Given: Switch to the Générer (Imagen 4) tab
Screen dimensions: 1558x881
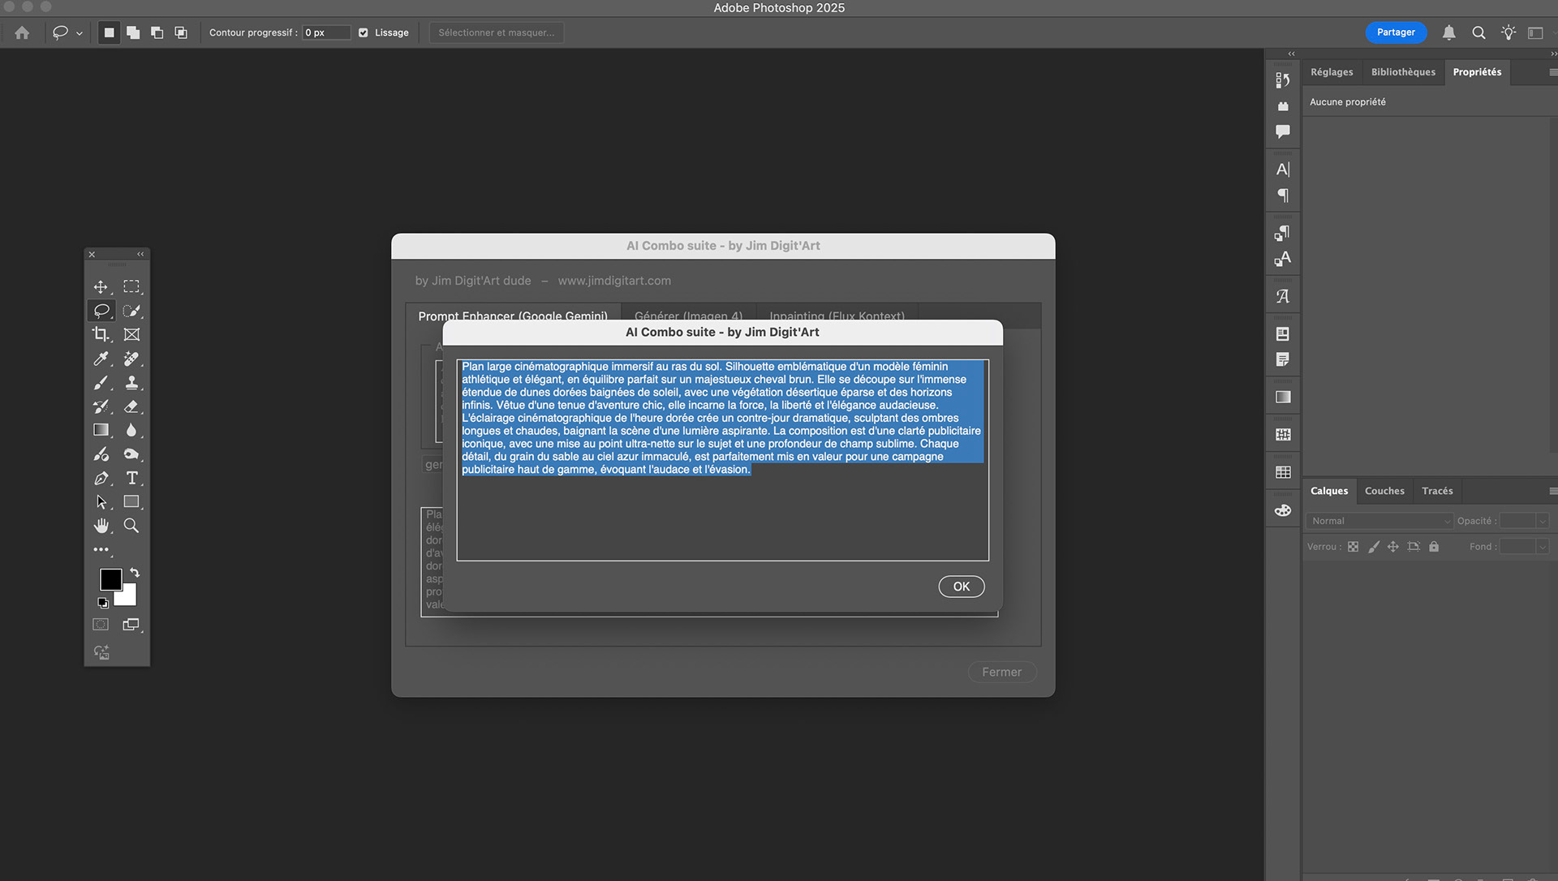Looking at the screenshot, I should (688, 316).
